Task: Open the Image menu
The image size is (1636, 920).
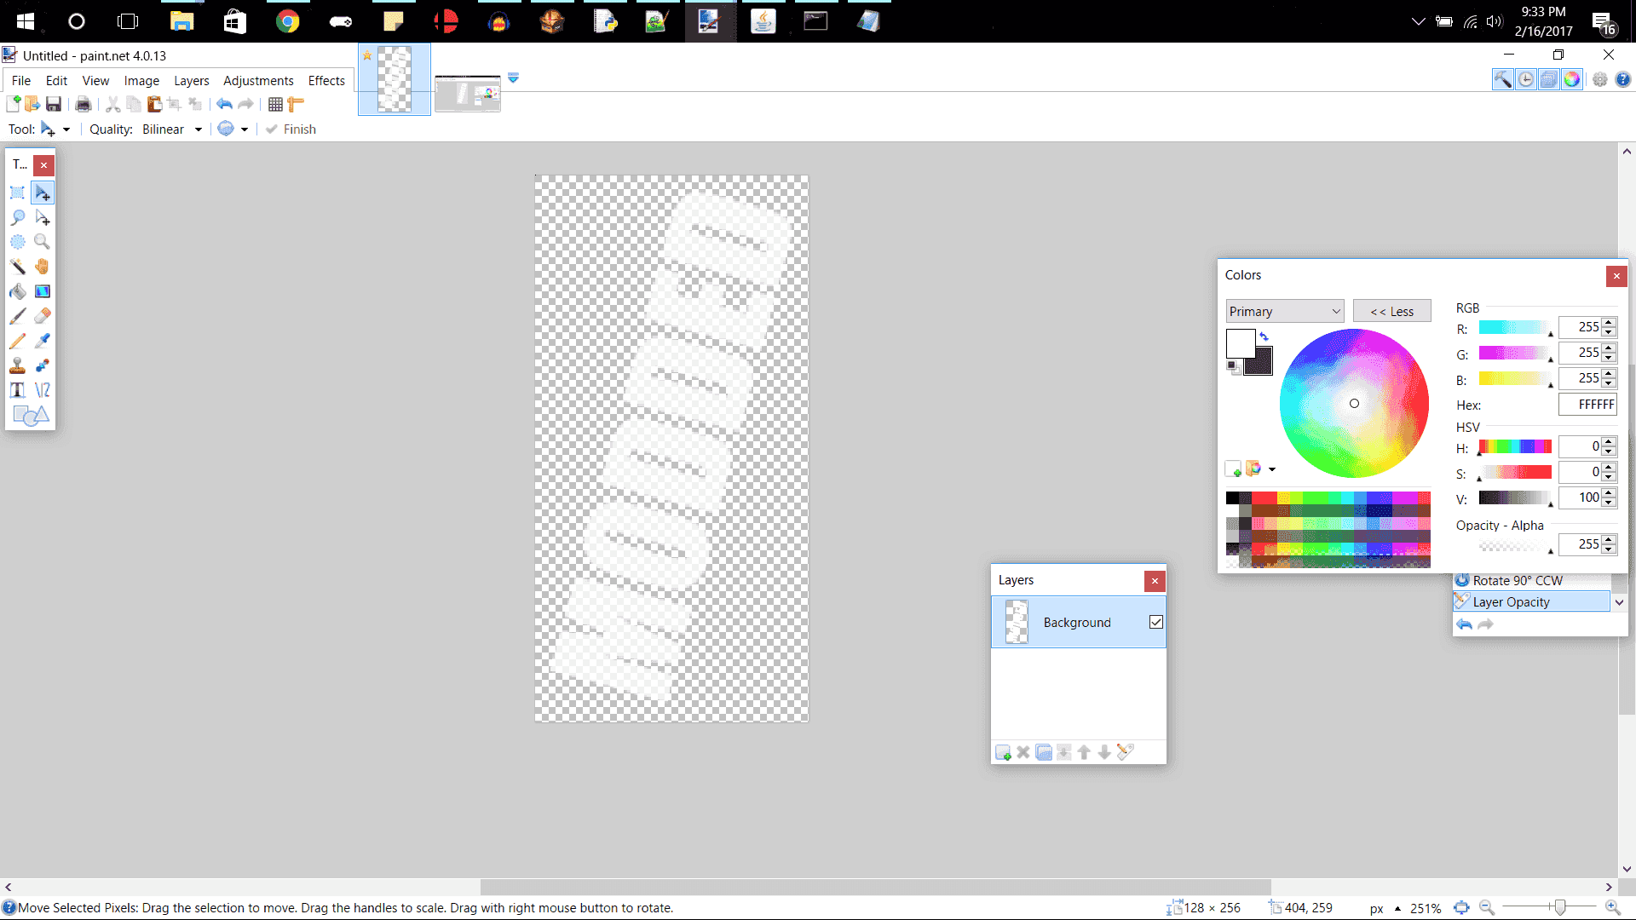Action: (x=141, y=80)
